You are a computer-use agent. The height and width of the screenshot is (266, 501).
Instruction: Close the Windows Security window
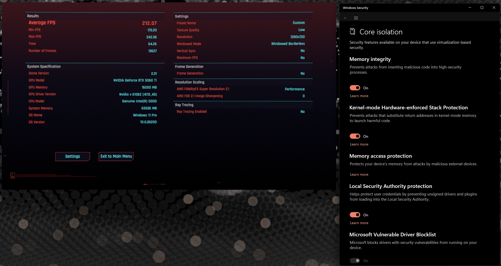click(494, 8)
